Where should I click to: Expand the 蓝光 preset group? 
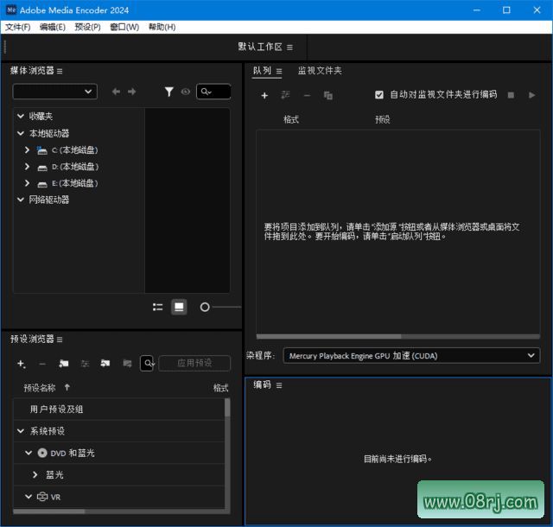click(35, 475)
